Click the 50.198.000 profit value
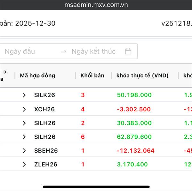Viewport: 192px width, 192px height. (x=134, y=95)
